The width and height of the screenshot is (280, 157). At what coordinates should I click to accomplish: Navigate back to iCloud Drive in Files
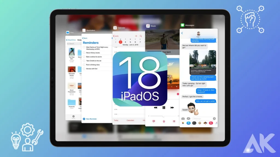coord(71,40)
